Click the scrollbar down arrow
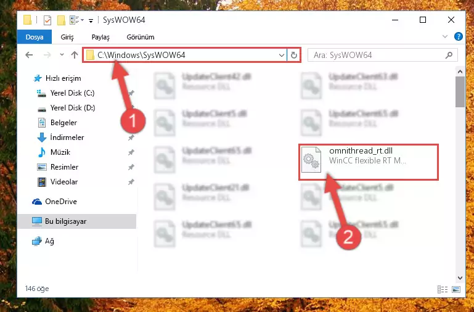Screen dimensions: 474x312 [460, 277]
